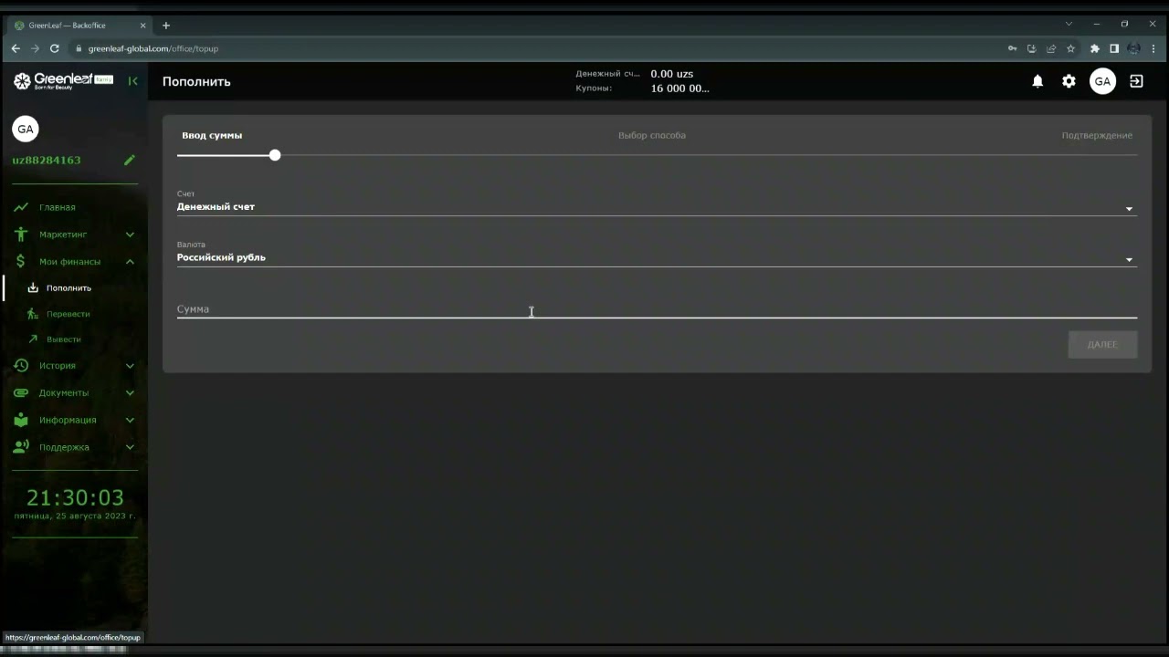Open the Вывести menu item
The width and height of the screenshot is (1169, 657).
click(64, 339)
